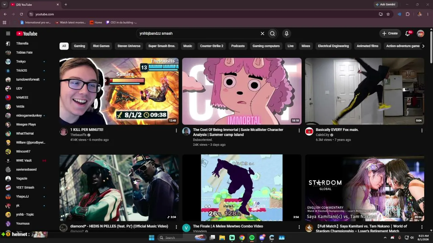Select the Electrical Engineering filter chip

pyautogui.click(x=333, y=46)
